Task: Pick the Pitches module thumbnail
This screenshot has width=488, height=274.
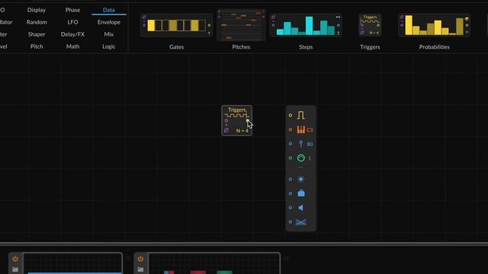Action: [x=241, y=25]
